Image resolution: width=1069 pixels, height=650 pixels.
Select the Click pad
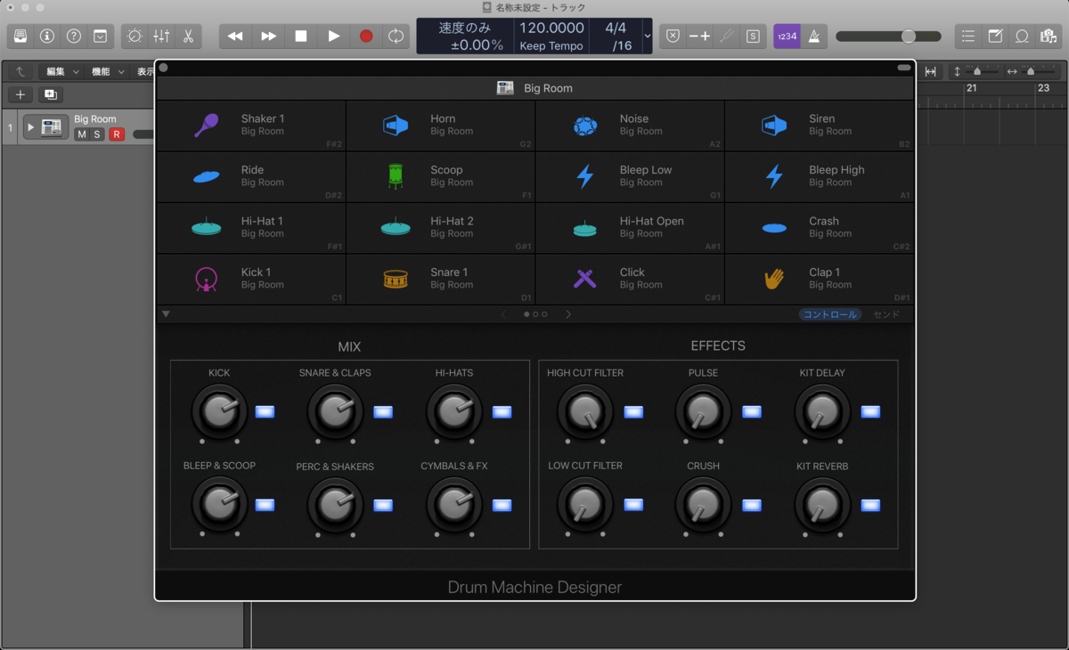coord(630,280)
